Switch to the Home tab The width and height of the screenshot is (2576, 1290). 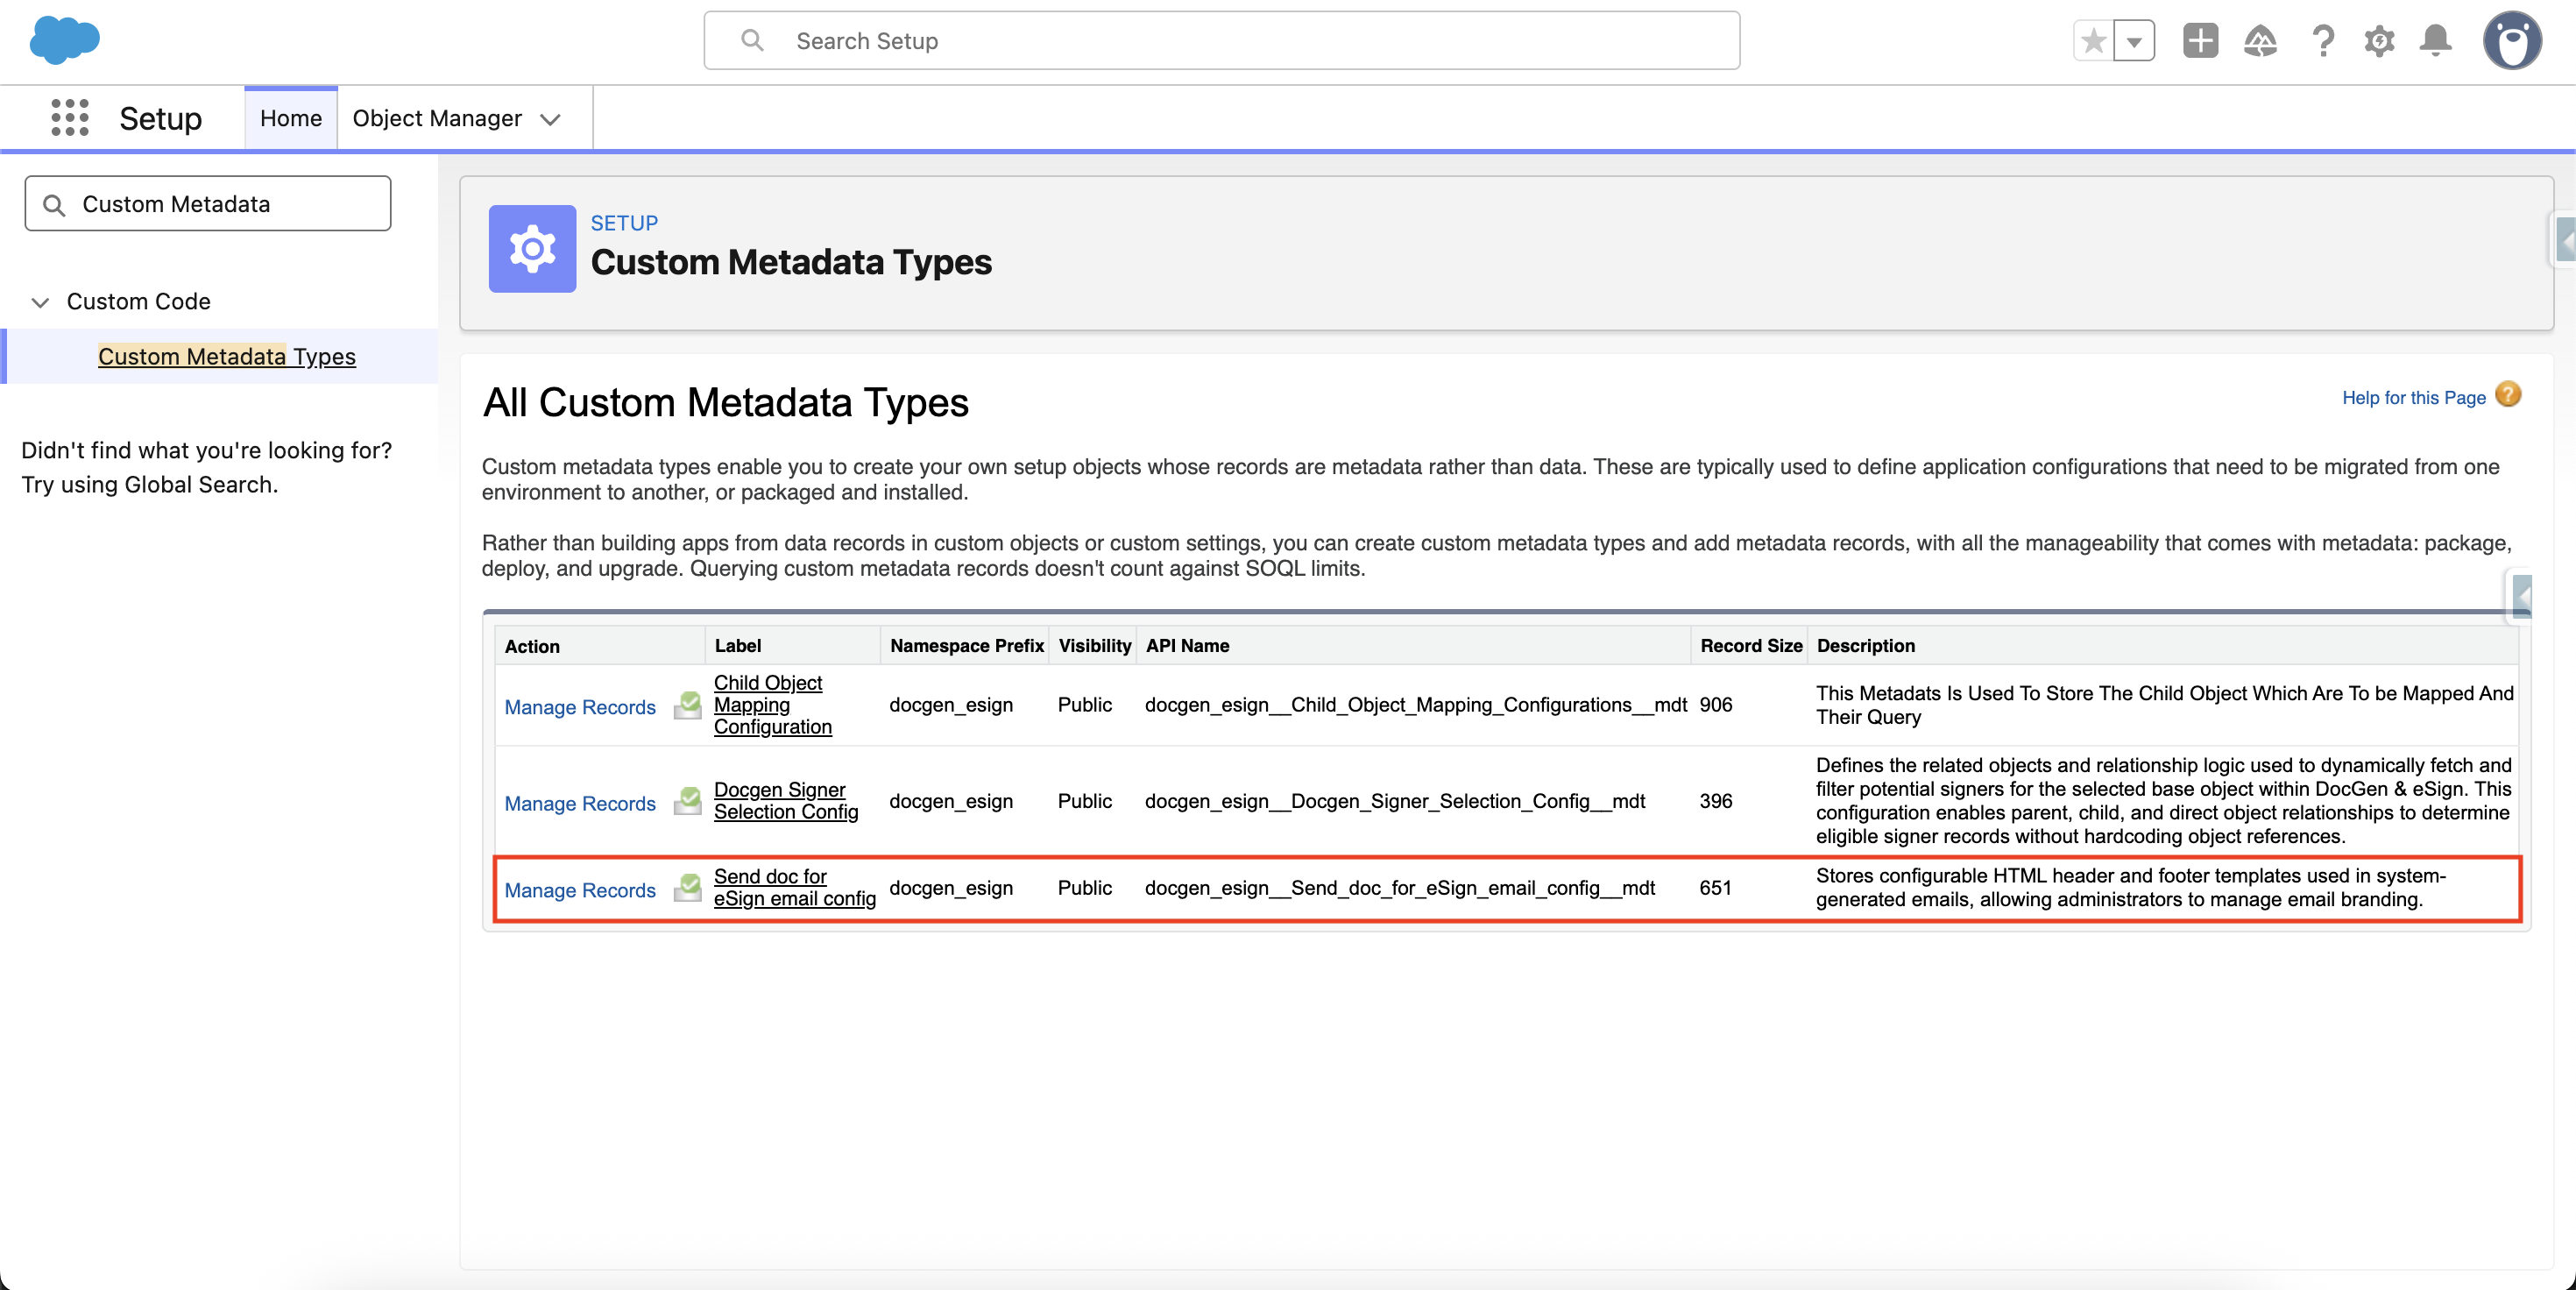[291, 118]
